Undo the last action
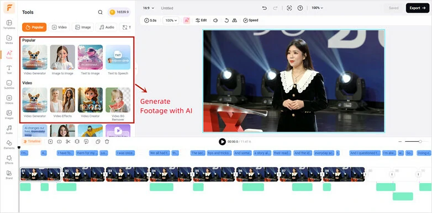The image size is (432, 213). [x=265, y=8]
